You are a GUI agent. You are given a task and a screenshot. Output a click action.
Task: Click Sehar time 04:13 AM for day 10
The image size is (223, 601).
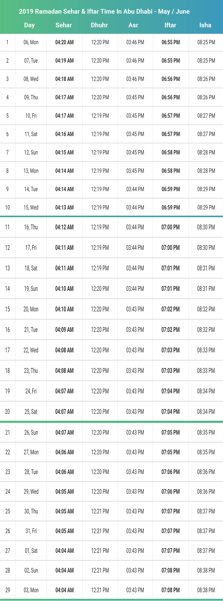click(x=64, y=208)
